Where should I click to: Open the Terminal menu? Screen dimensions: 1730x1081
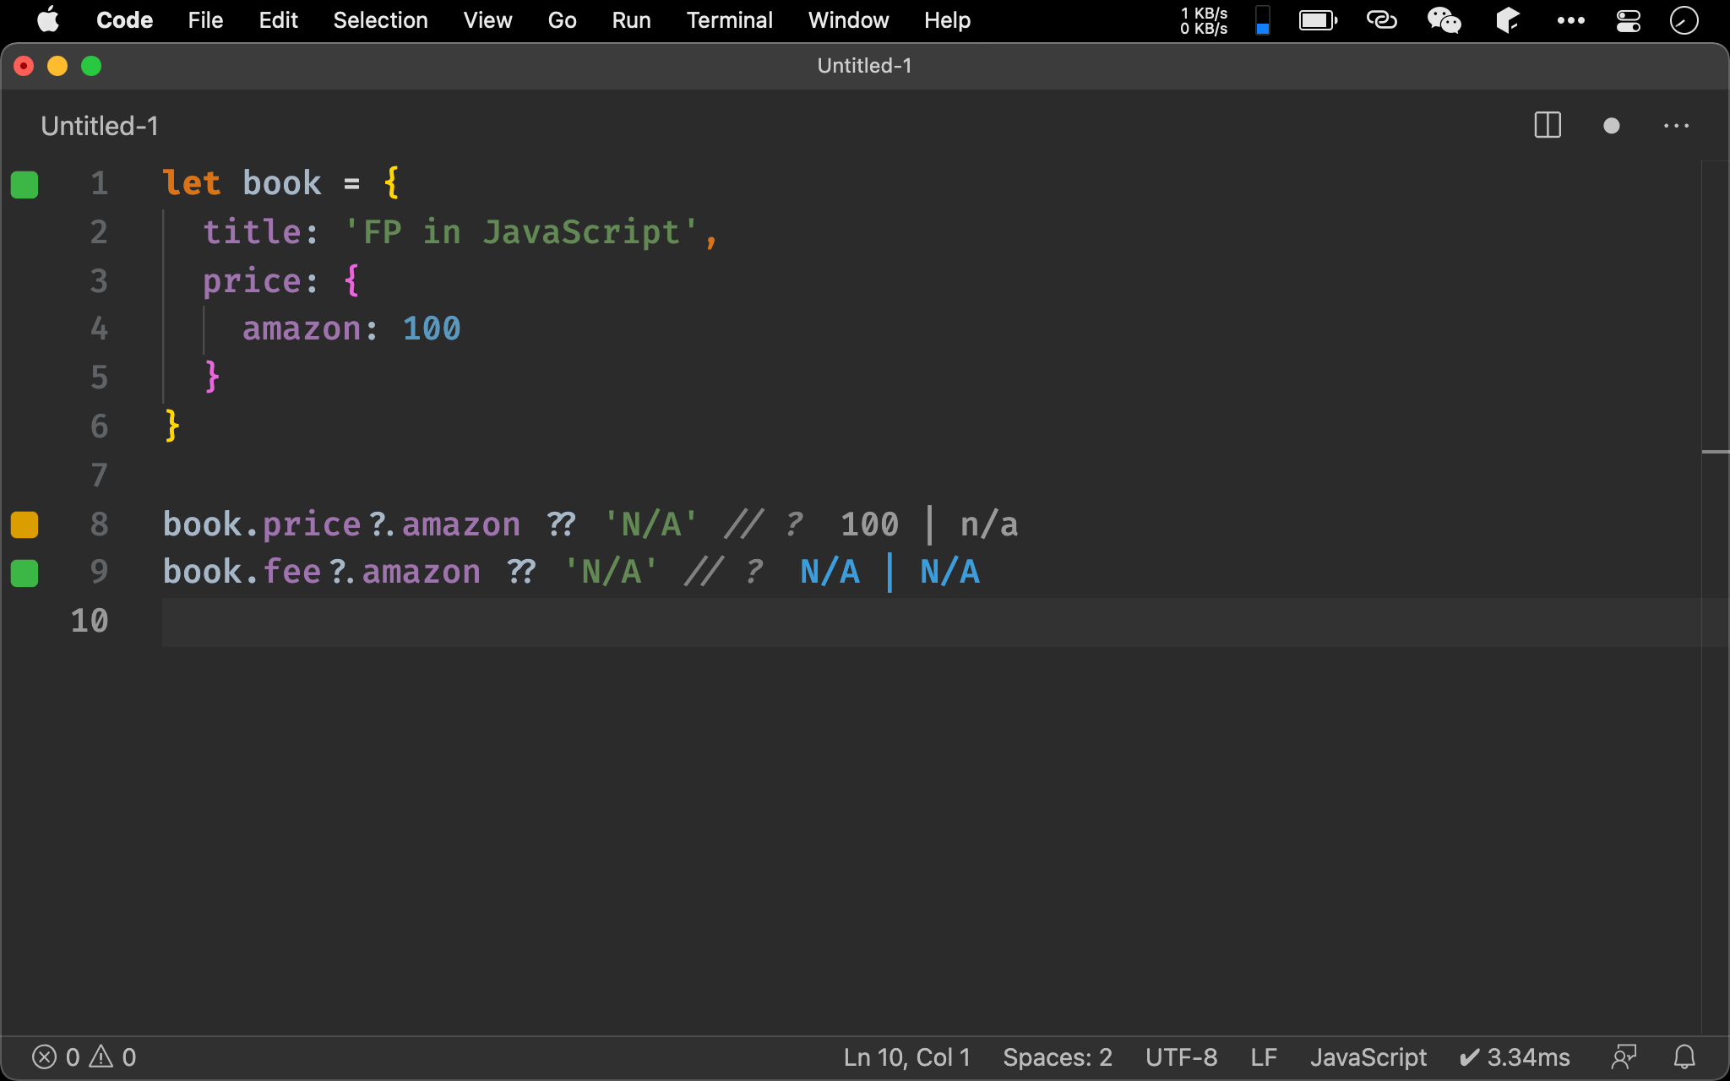point(729,20)
